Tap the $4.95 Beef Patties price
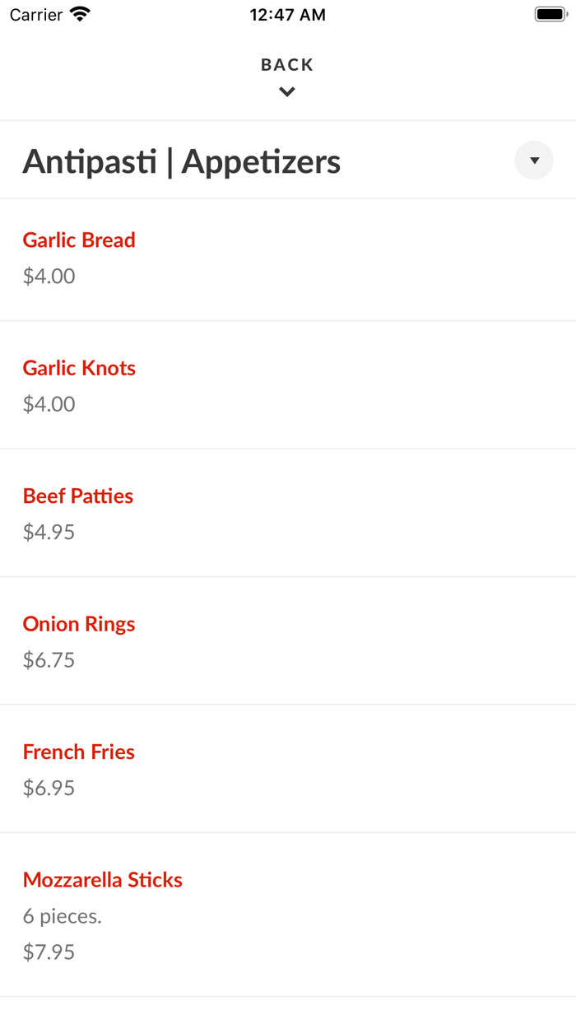 pos(49,532)
